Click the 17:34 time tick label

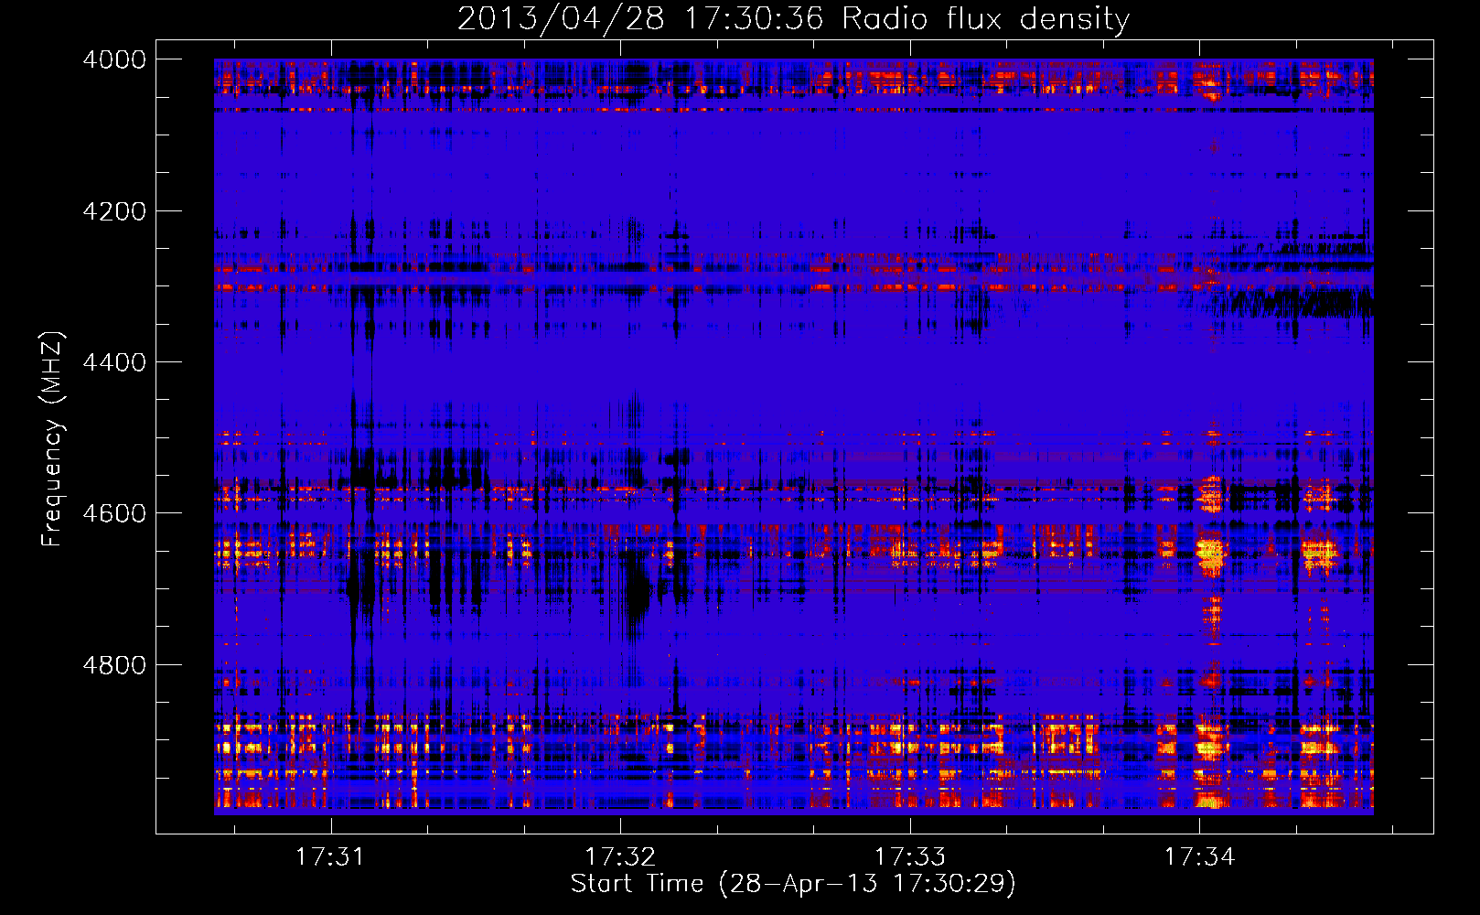tap(1199, 857)
